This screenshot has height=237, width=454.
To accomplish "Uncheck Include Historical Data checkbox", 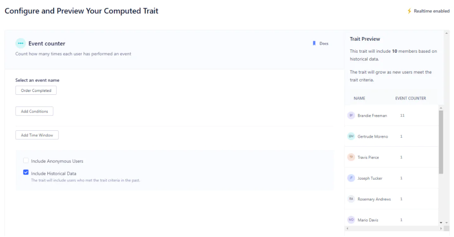I will click(x=26, y=173).
